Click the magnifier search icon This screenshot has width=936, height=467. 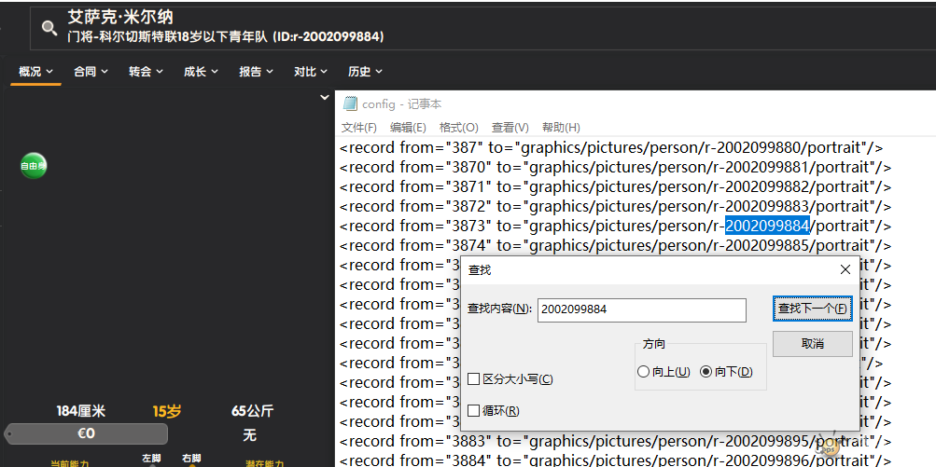click(x=49, y=28)
